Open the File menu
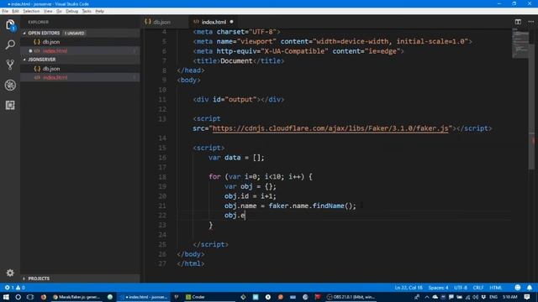This screenshot has height=302, width=538. (x=5, y=11)
